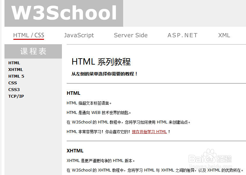Click the sentence about HTML 与 XHTML 之间的差异
Viewport: 246px width, 175px height.
pos(155,170)
